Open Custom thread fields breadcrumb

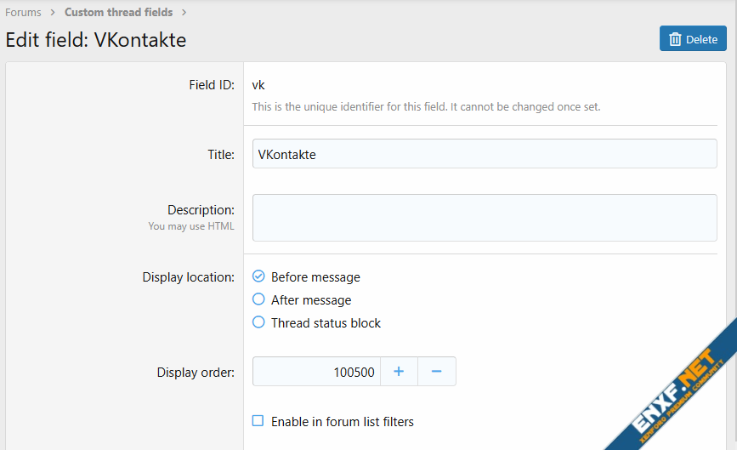(118, 13)
